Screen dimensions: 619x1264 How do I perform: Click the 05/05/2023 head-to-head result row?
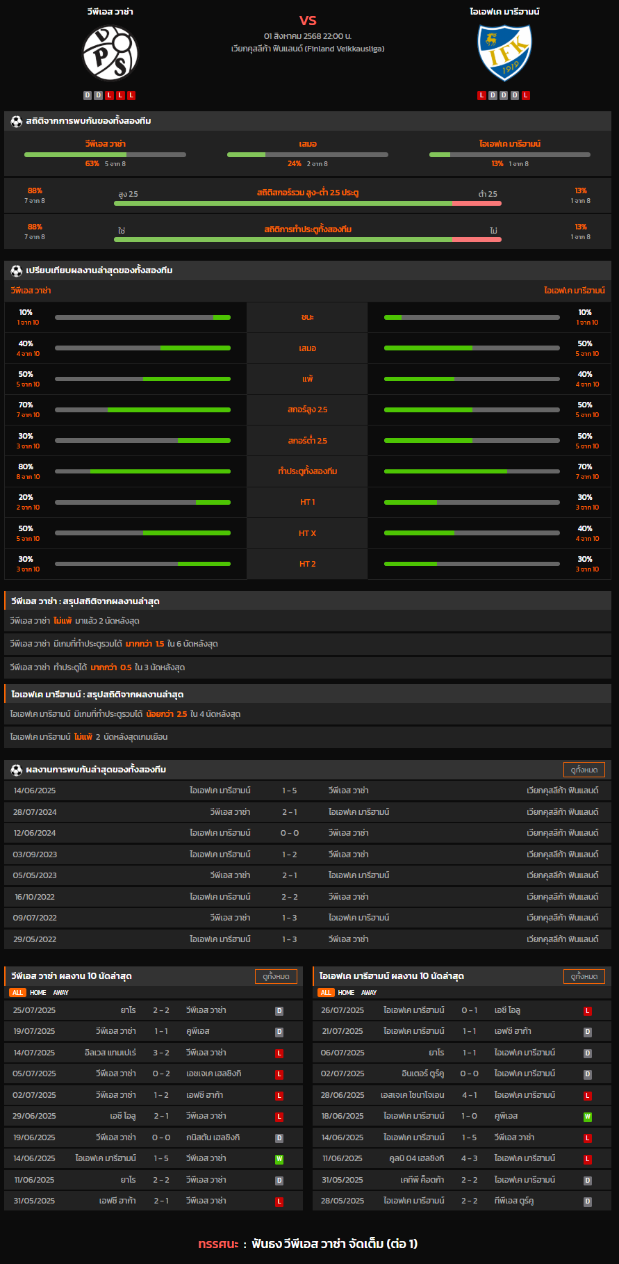point(308,875)
